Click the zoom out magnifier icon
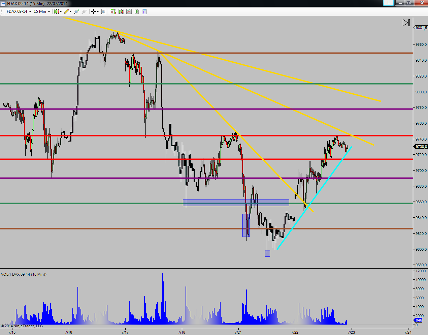This screenshot has height=335, width=428. [x=84, y=11]
